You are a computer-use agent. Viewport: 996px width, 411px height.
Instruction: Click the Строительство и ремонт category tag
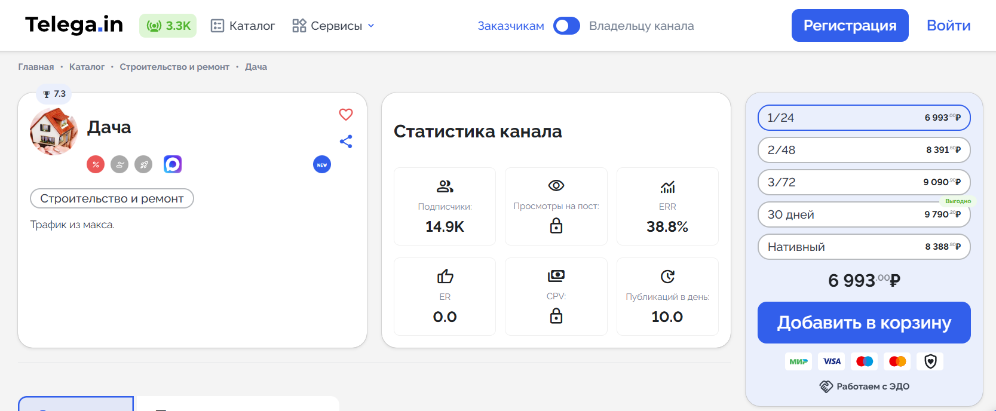coord(112,198)
